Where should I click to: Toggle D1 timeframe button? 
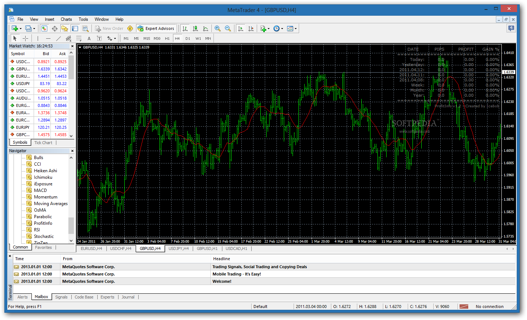(188, 38)
